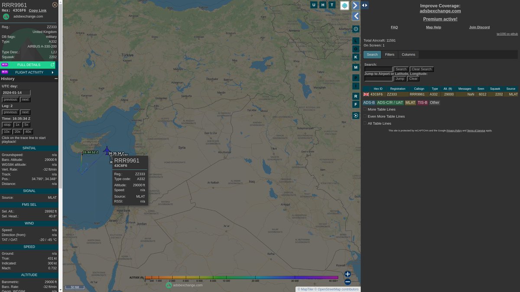Zoom out the map with minus button
Viewport: 520px width, 292px height.
point(348,282)
